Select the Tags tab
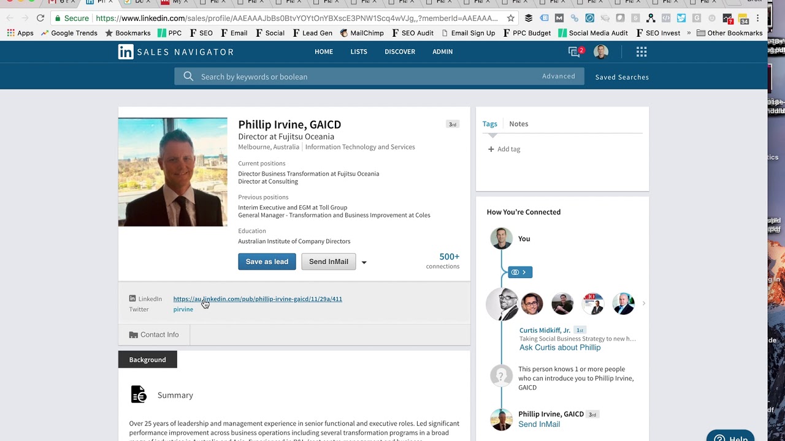Image resolution: width=785 pixels, height=441 pixels. [x=489, y=124]
